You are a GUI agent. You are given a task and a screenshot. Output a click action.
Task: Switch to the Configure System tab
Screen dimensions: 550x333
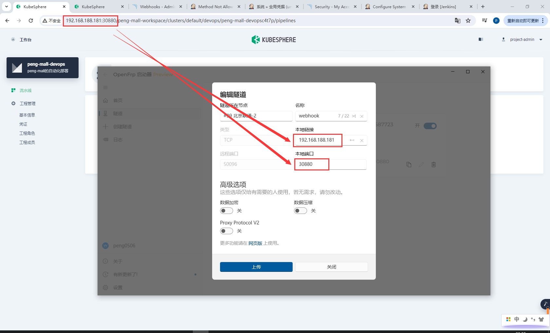[x=390, y=7]
